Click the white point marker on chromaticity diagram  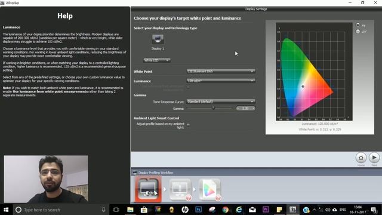click(x=303, y=86)
